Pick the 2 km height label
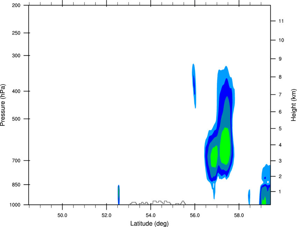Image resolution: width=297 pixels, height=227 pixels. 280,176
